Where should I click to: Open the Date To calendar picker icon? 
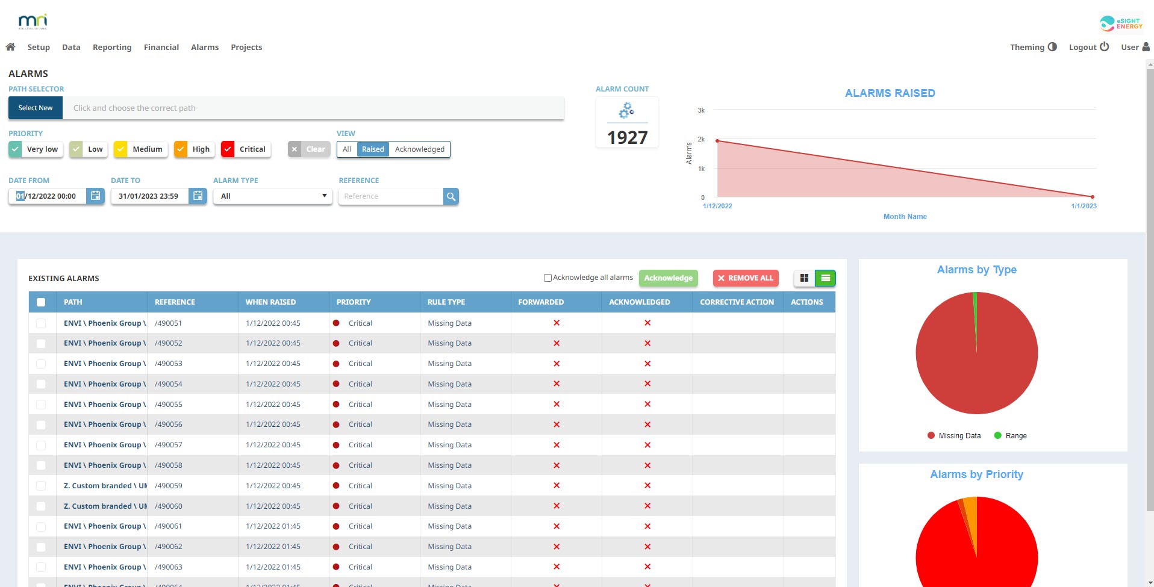(198, 196)
